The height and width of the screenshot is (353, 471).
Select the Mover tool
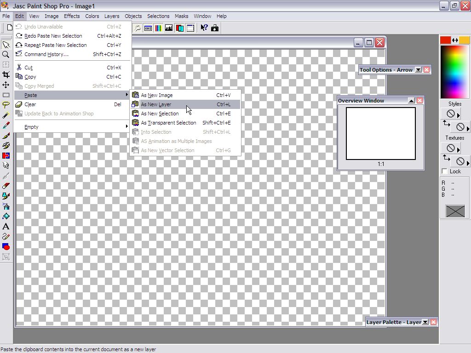[6, 85]
